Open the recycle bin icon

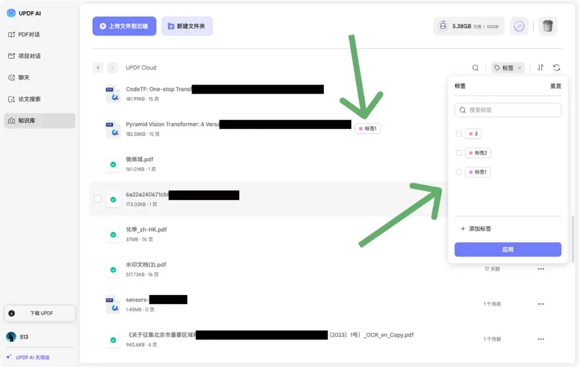pos(547,26)
